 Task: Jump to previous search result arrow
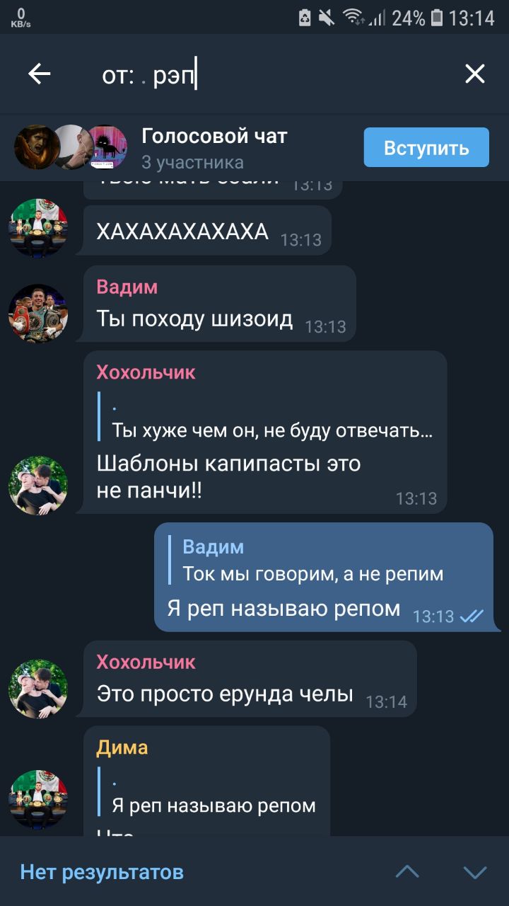click(407, 871)
